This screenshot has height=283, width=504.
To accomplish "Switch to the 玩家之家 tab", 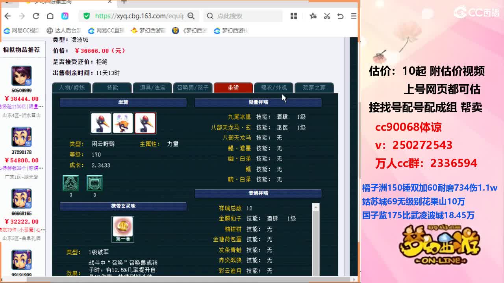I will coord(314,88).
